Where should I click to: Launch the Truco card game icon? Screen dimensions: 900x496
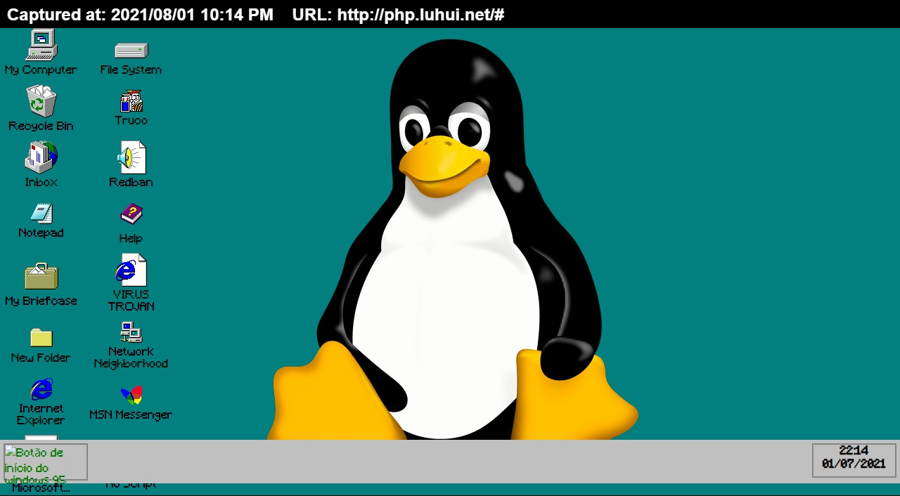[131, 101]
